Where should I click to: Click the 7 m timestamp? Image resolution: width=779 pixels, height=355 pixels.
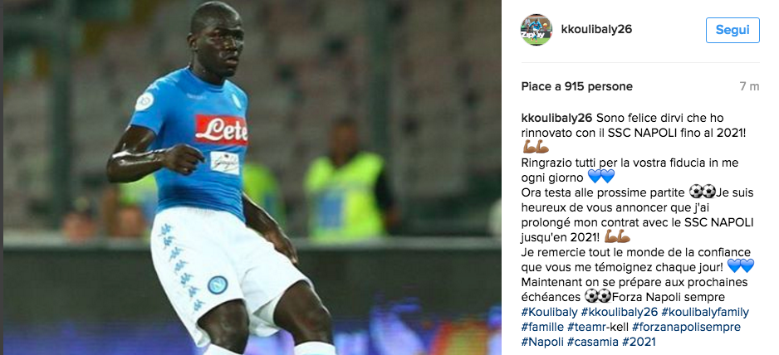749,86
